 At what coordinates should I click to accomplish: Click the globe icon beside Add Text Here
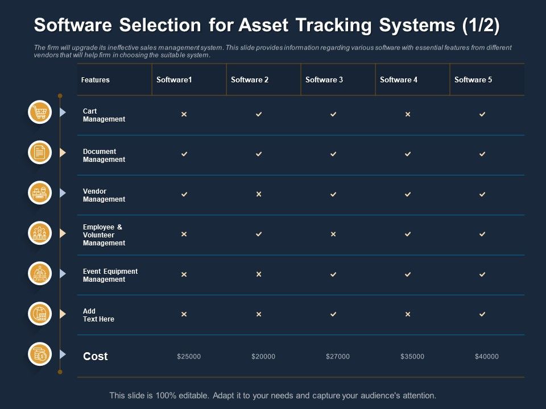point(40,314)
